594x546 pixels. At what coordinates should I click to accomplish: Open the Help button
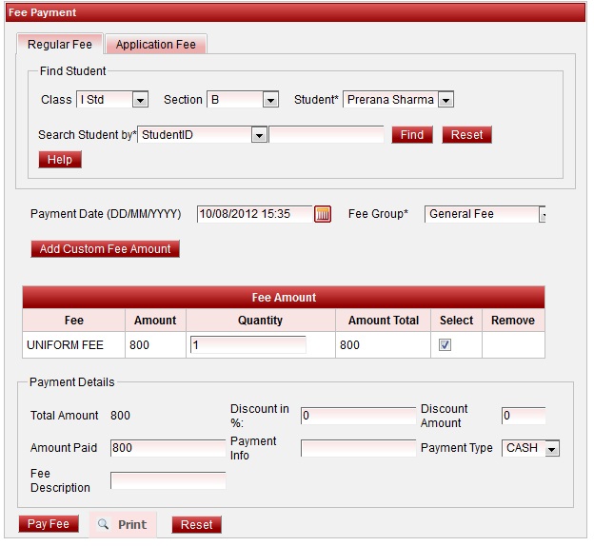(x=60, y=160)
